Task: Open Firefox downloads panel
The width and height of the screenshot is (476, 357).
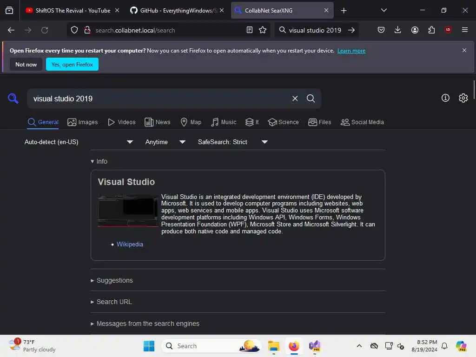Action: coord(398,30)
